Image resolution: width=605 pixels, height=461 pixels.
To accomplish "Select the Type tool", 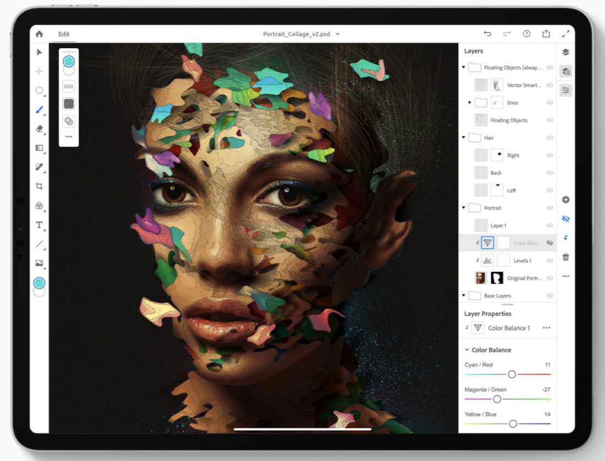I will [39, 225].
